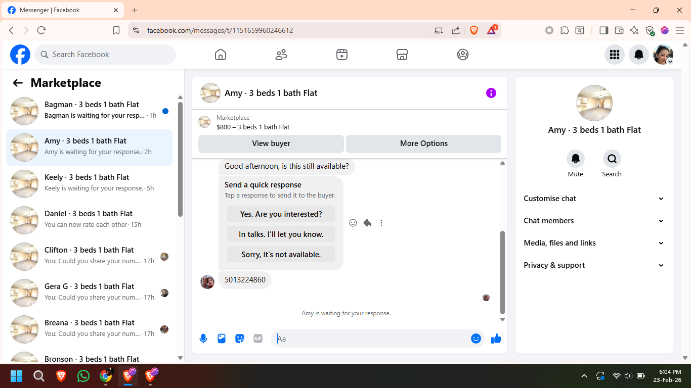691x388 pixels.
Task: Click the message text input field
Action: tap(372, 338)
